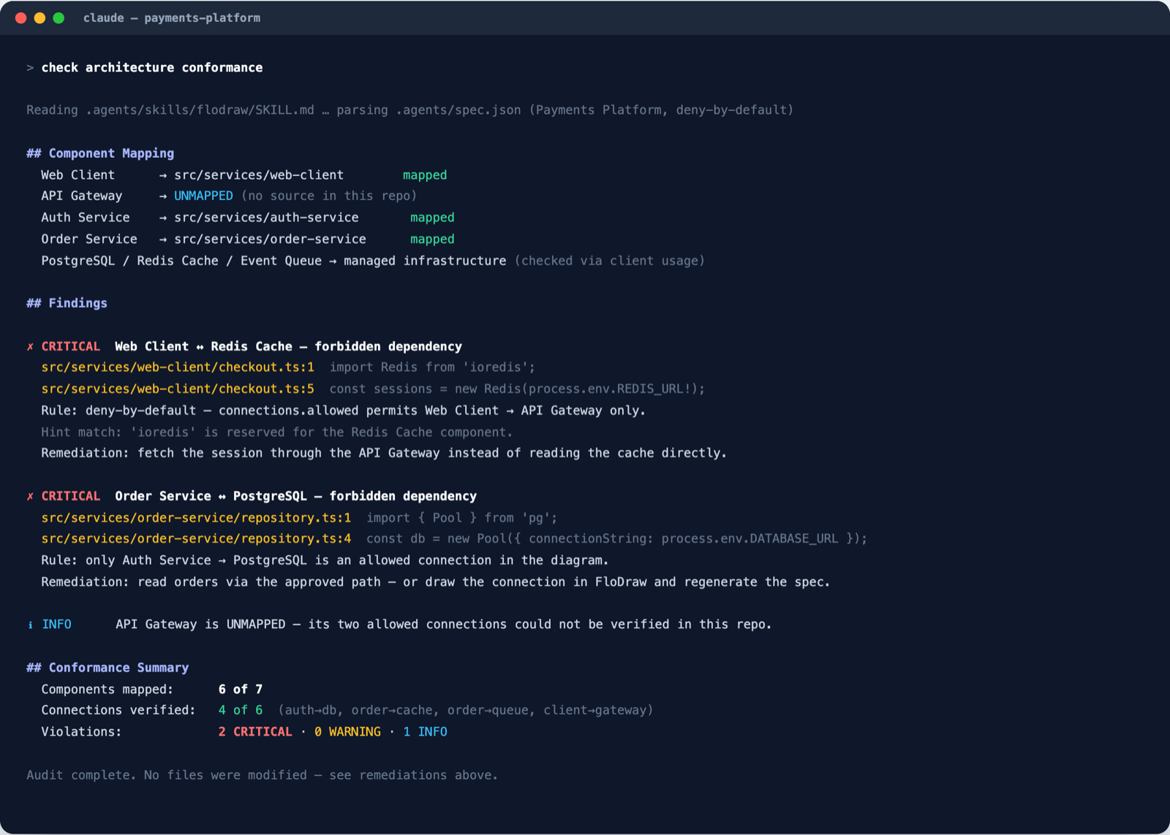Click the code 'import { Pool } from 'pg';'
1170x835 pixels.
coord(461,518)
